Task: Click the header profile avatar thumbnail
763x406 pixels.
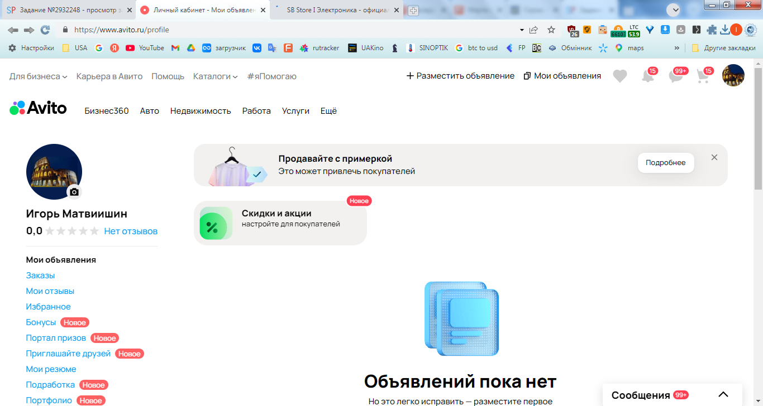Action: (733, 75)
